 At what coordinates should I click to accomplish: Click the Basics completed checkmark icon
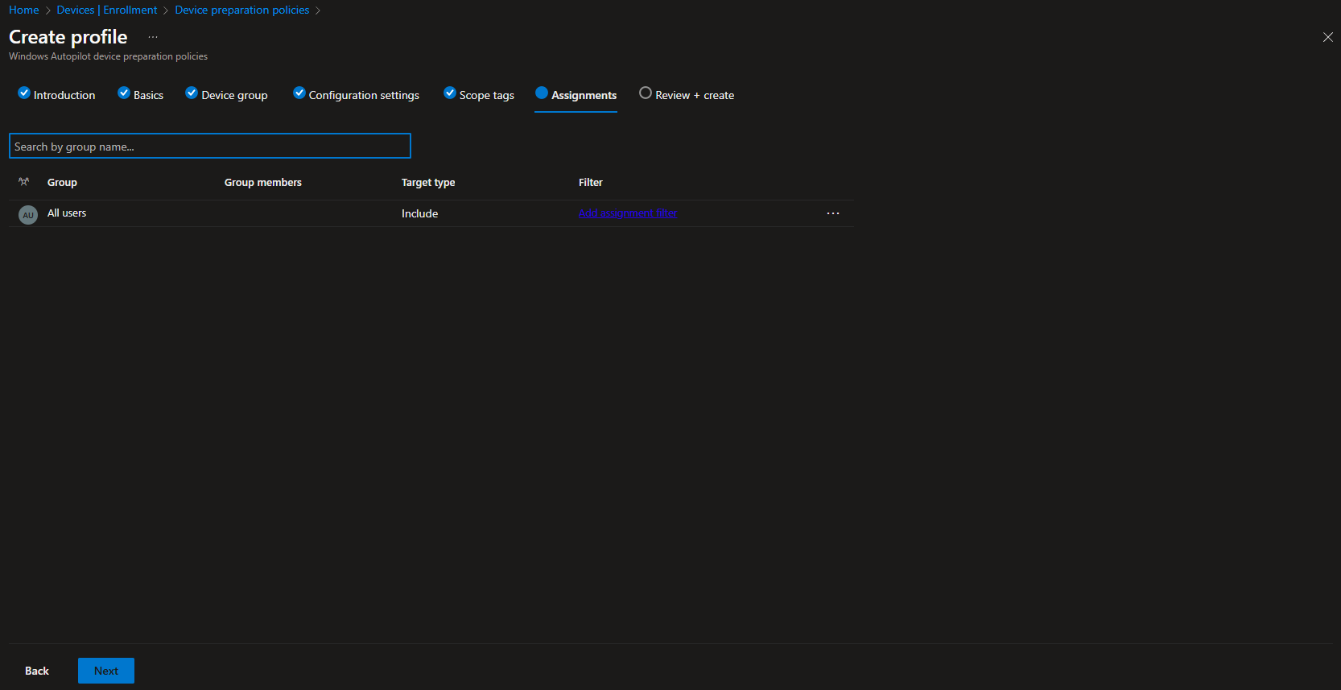click(x=124, y=93)
